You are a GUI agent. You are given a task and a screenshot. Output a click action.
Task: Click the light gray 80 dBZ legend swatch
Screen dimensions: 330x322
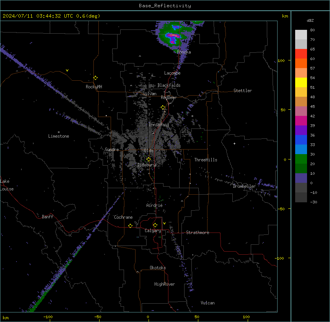pyautogui.click(x=301, y=35)
